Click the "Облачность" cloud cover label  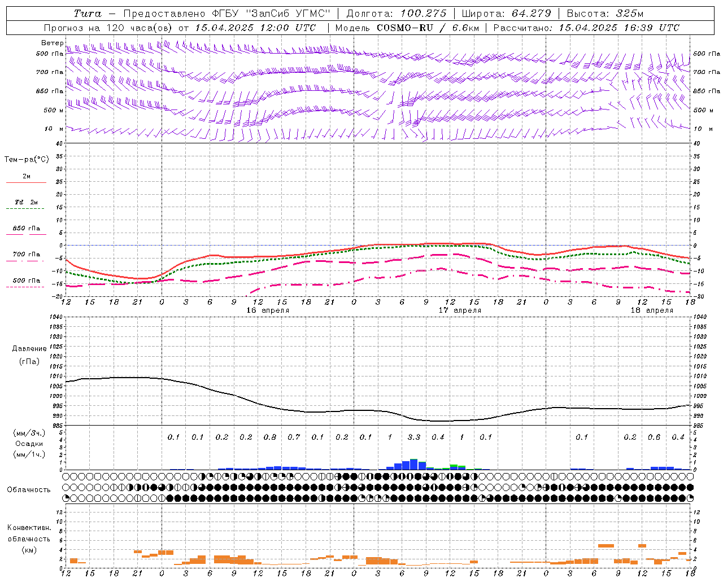(x=29, y=490)
